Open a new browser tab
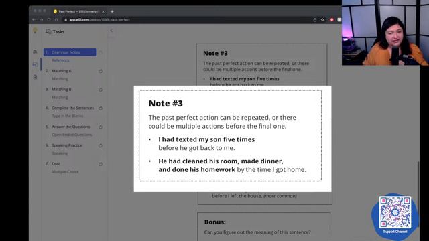429x241 pixels. [112, 11]
